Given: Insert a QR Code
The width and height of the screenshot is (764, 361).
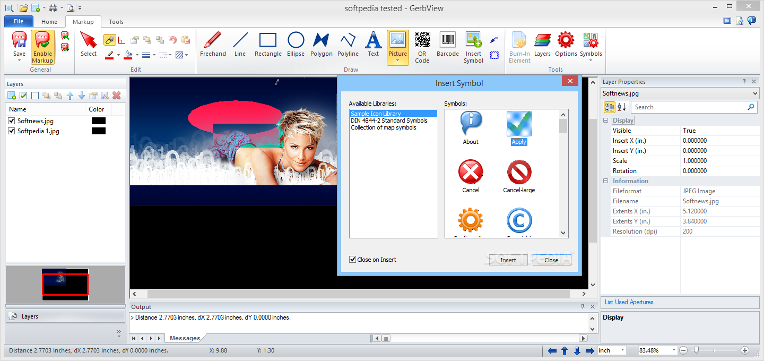Looking at the screenshot, I should coord(422,48).
